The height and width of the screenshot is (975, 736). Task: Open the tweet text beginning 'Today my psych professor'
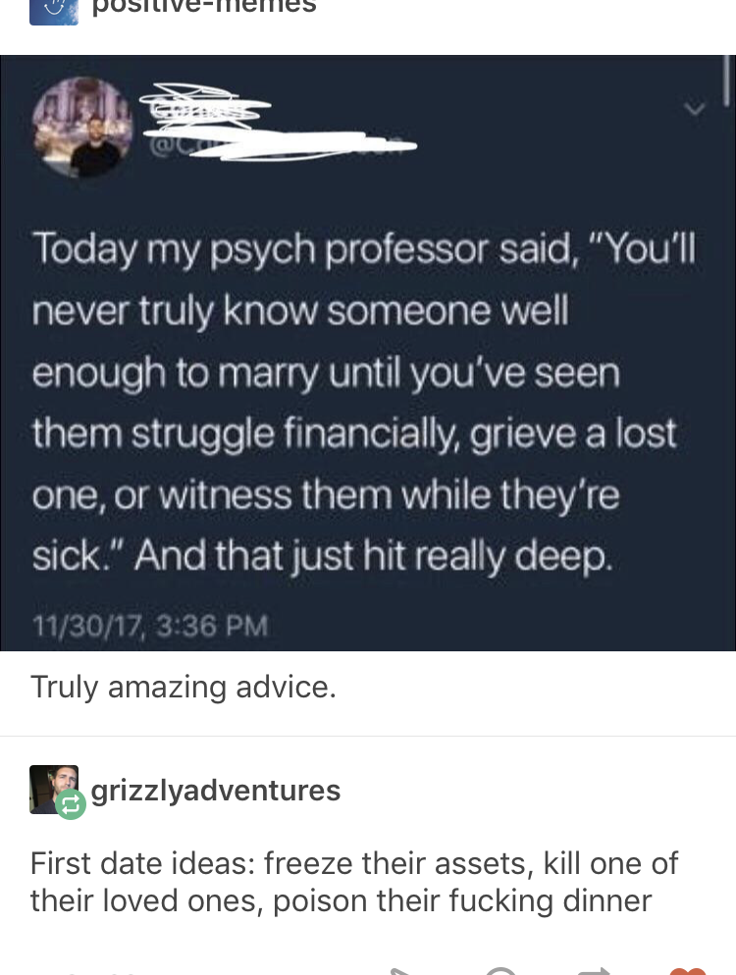point(364,402)
